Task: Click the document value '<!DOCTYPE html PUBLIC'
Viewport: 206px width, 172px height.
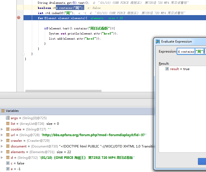Action: click(x=106, y=146)
